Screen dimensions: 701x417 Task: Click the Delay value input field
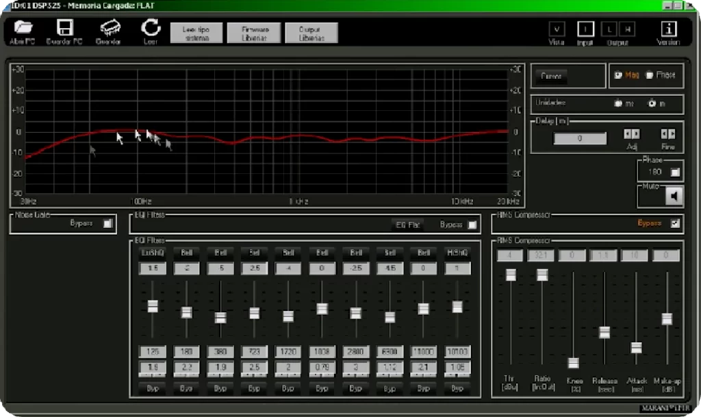[x=580, y=139]
